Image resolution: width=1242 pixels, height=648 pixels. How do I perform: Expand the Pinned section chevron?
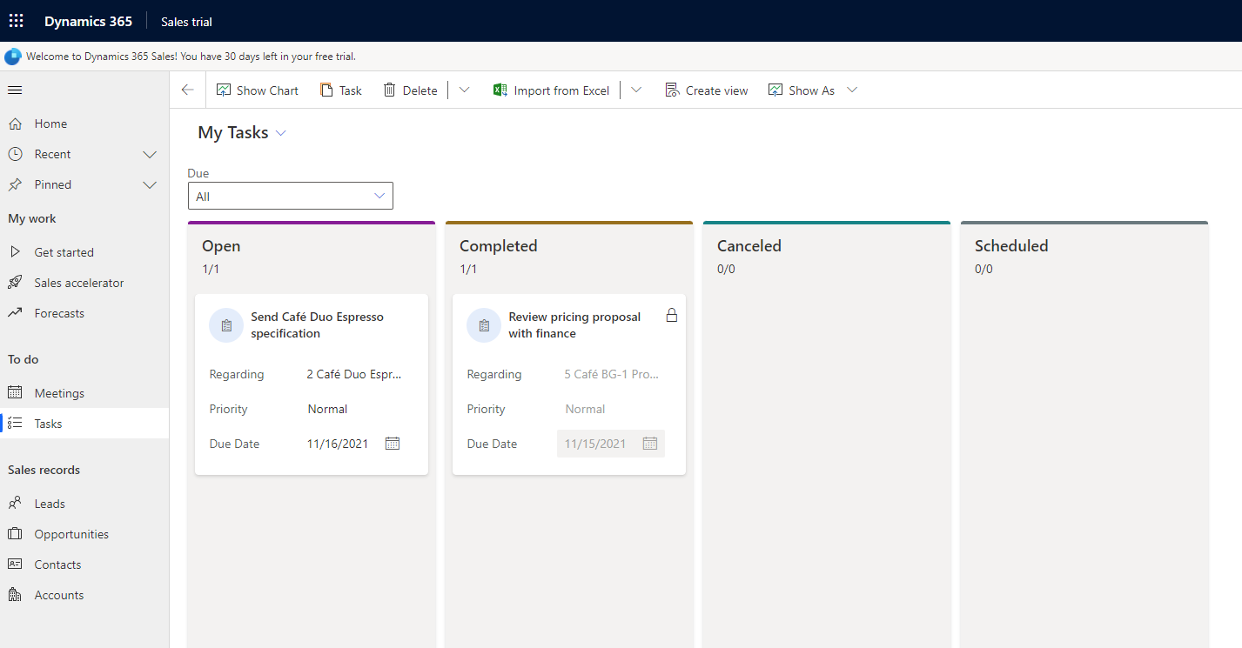point(150,184)
